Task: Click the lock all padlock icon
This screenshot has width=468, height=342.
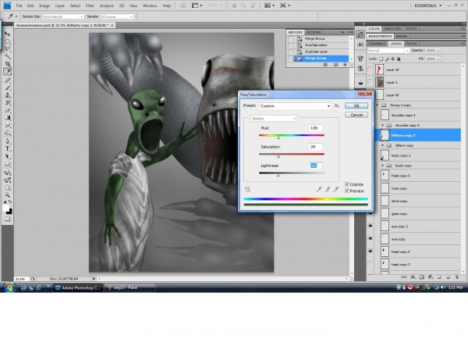Action: pyautogui.click(x=399, y=59)
